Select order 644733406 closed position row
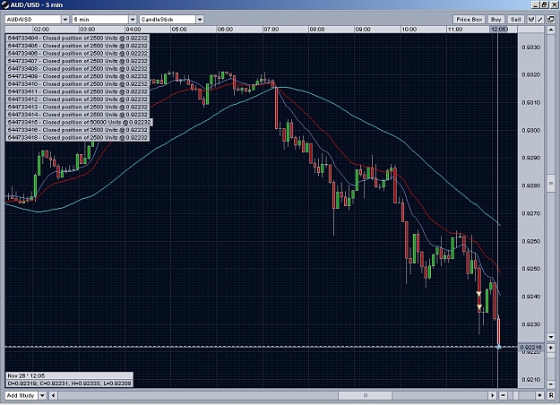Image resolution: width=560 pixels, height=405 pixels. tap(77, 53)
